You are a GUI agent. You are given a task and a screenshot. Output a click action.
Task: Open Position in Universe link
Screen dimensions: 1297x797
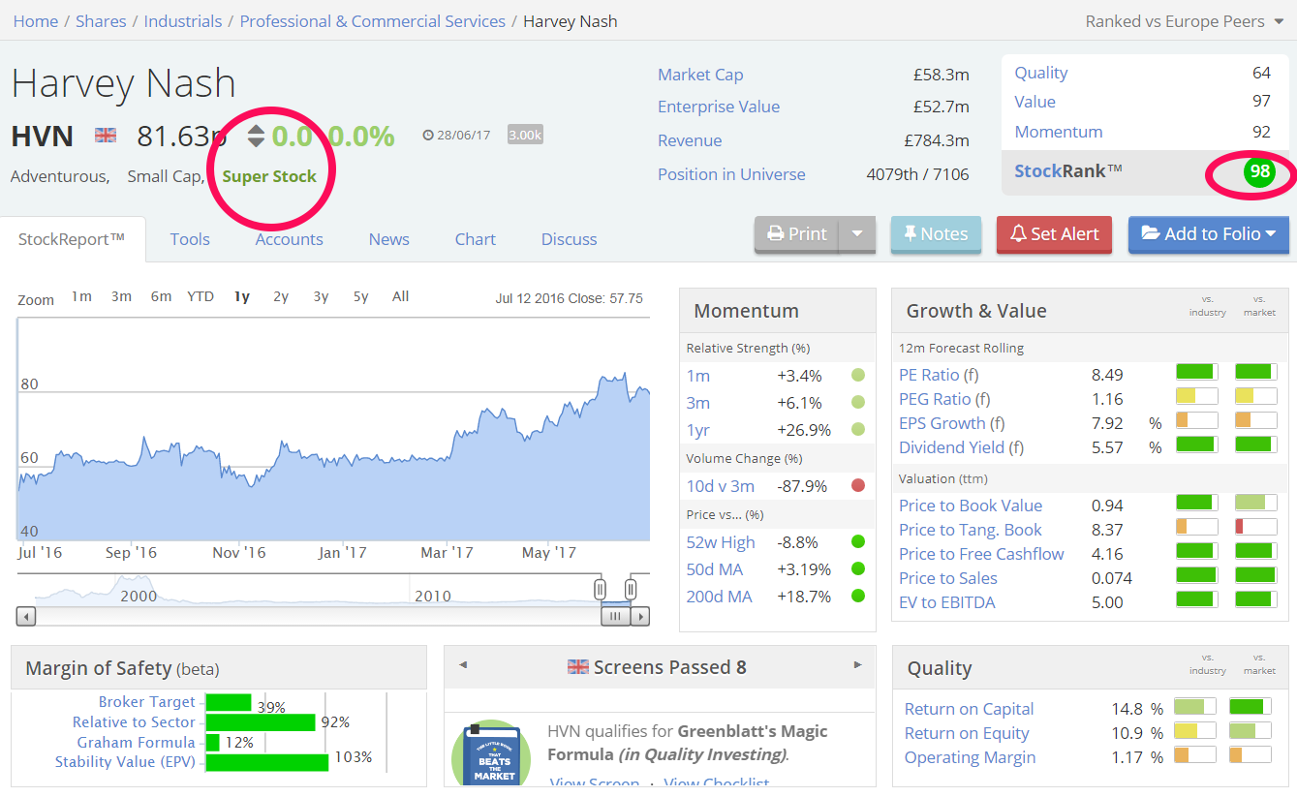click(731, 174)
